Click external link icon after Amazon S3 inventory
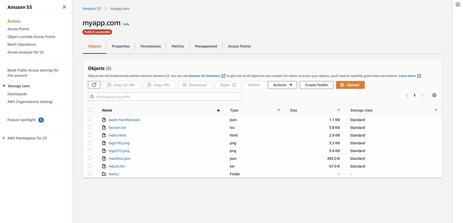The width and height of the screenshot is (463, 223). (223, 76)
